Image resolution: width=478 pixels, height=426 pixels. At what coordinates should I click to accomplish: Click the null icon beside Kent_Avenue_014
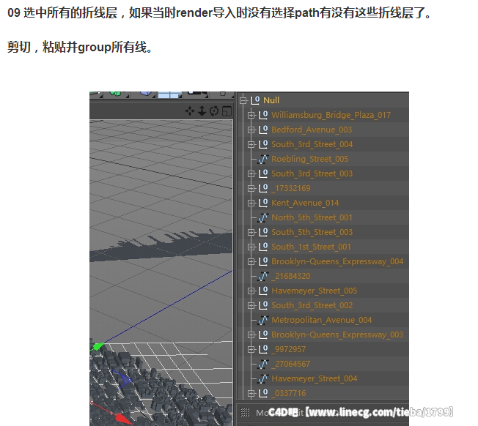[x=263, y=203]
